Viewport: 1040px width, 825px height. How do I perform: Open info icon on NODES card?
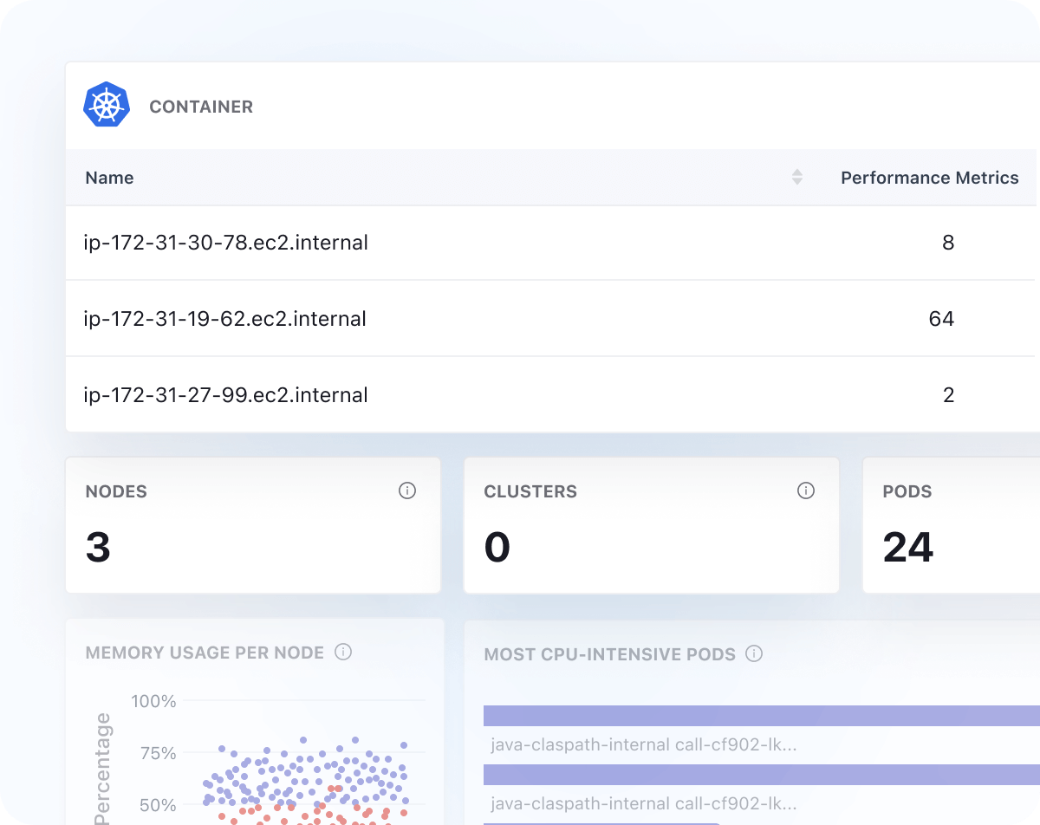click(x=407, y=490)
